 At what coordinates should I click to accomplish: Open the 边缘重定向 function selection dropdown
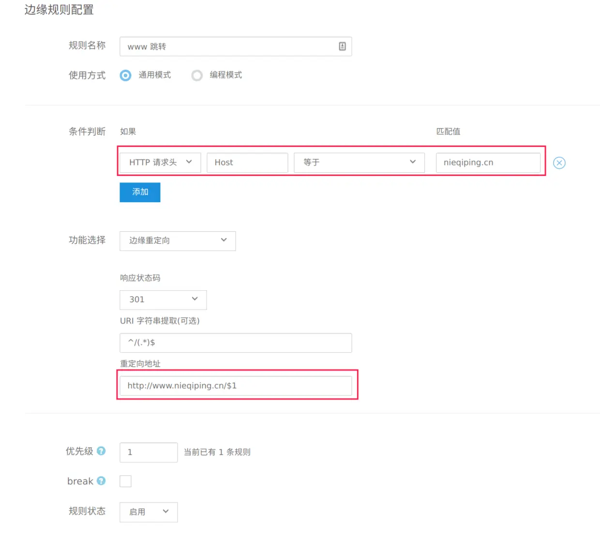pos(177,240)
